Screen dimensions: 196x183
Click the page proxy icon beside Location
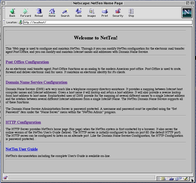20,22
